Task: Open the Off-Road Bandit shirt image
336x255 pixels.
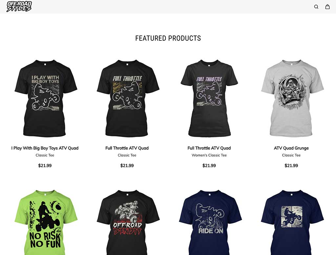Action: [x=127, y=222]
